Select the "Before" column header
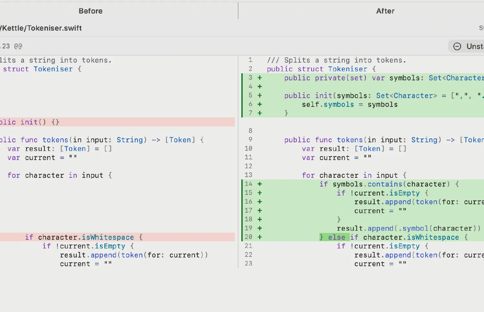Viewport: 484px width, 312px height. tap(91, 11)
